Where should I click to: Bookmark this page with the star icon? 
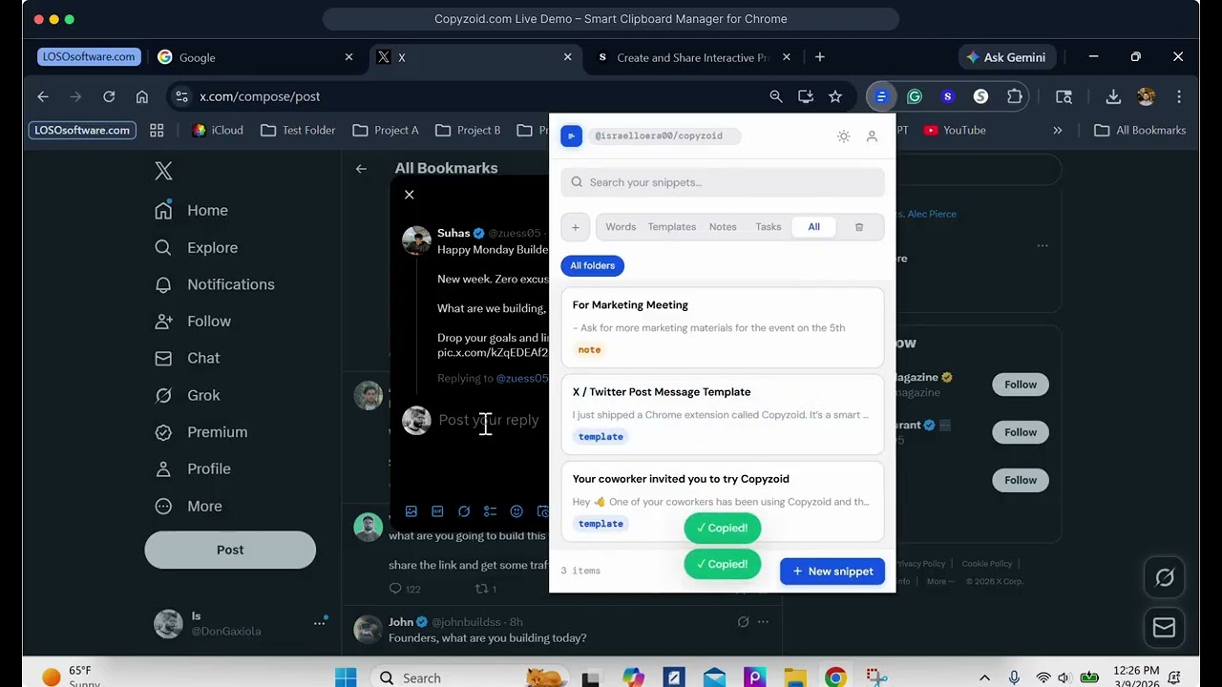click(835, 96)
